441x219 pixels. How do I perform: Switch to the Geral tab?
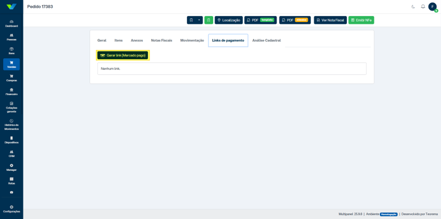click(x=102, y=40)
